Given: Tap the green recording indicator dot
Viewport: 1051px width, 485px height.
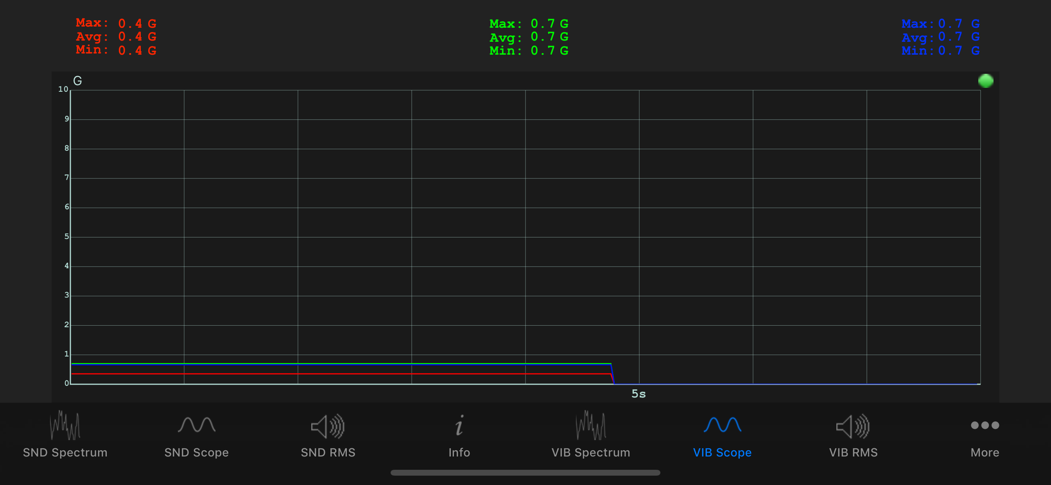Looking at the screenshot, I should [986, 81].
